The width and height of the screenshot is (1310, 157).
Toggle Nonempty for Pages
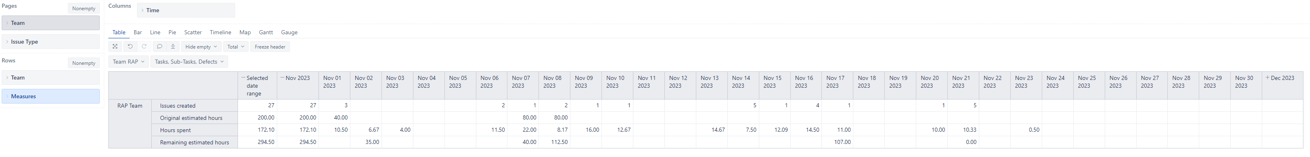[84, 8]
